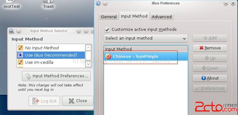Minimize the Input Method Selector window

click(79, 31)
